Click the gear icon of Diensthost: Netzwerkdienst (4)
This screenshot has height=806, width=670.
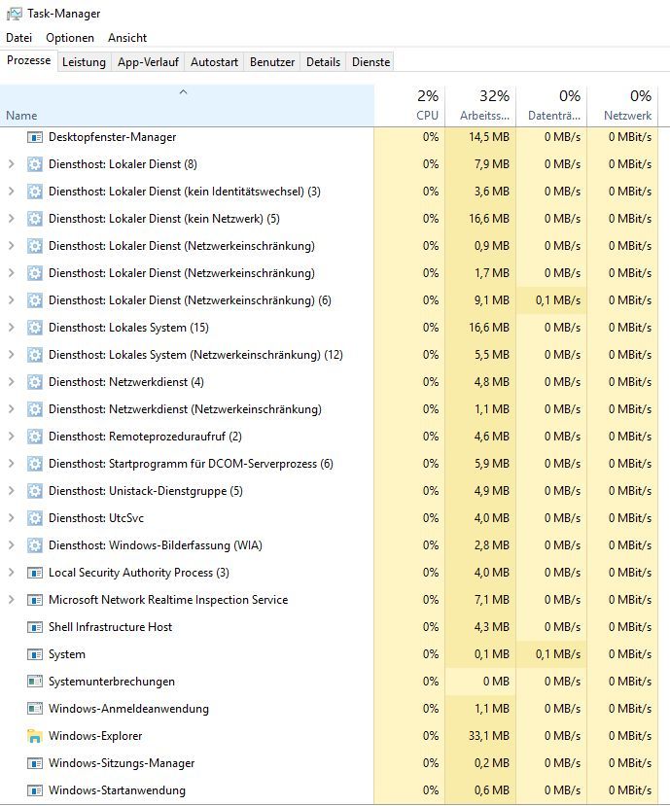click(x=34, y=382)
